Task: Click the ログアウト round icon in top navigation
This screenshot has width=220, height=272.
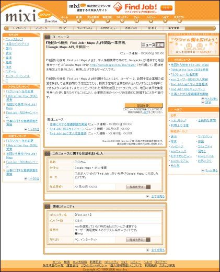Action: [179, 21]
